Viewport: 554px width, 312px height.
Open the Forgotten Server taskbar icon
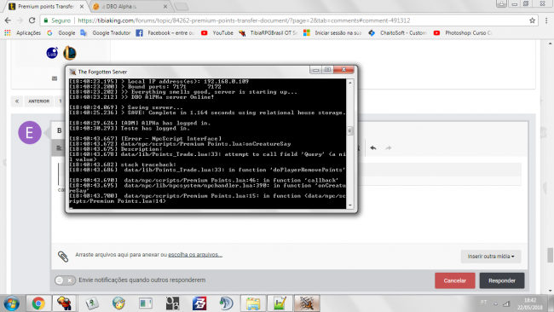(x=307, y=303)
